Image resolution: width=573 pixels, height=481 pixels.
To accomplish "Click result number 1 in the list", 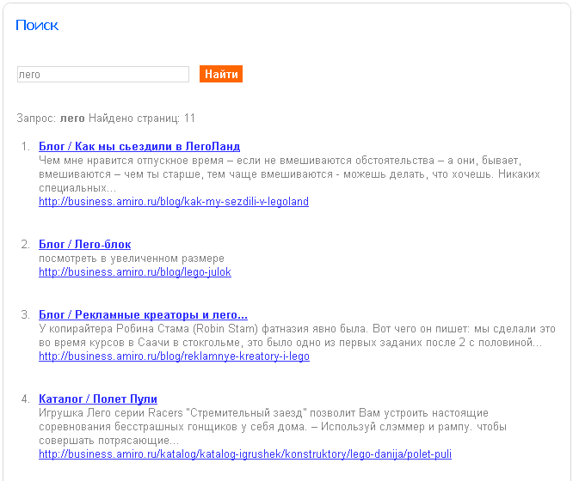I will point(26,147).
